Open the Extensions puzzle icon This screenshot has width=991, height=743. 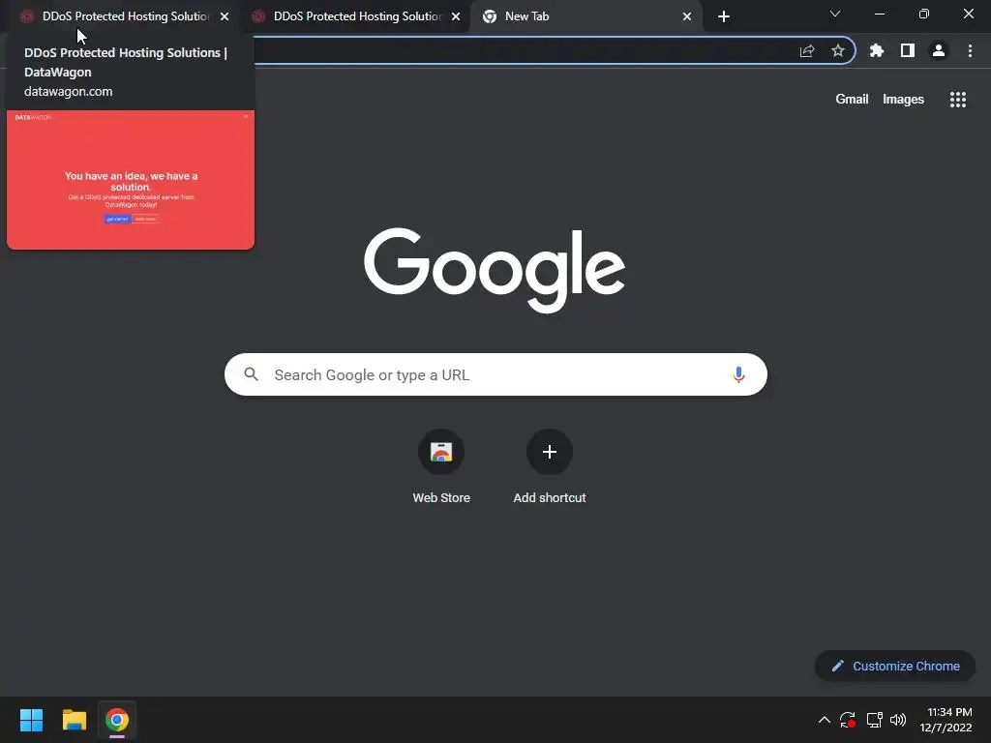tap(877, 50)
